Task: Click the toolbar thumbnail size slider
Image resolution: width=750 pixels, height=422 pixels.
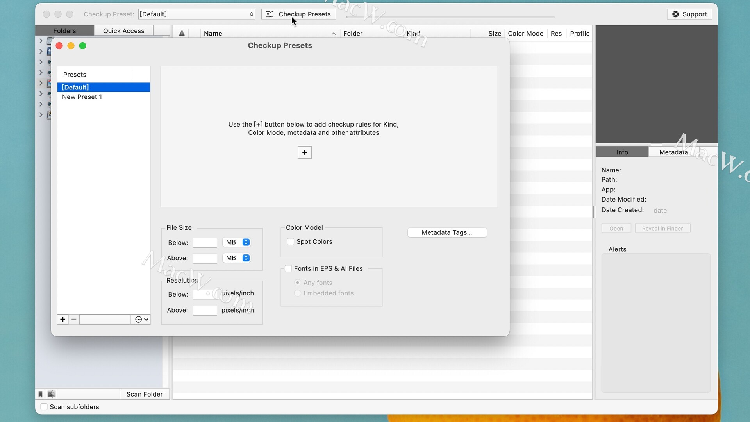Action: pyautogui.click(x=450, y=17)
